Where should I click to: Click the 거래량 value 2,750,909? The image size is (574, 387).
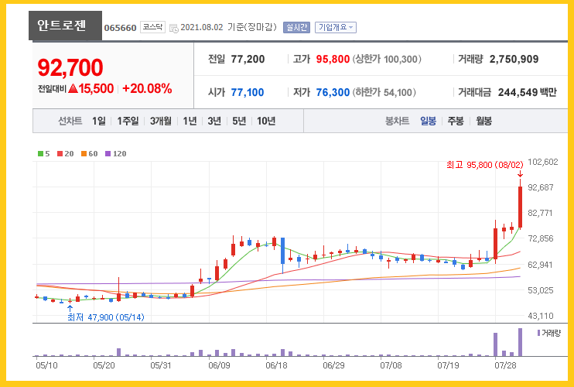coord(514,59)
